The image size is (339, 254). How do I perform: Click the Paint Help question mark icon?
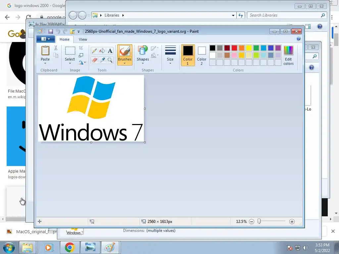click(299, 39)
